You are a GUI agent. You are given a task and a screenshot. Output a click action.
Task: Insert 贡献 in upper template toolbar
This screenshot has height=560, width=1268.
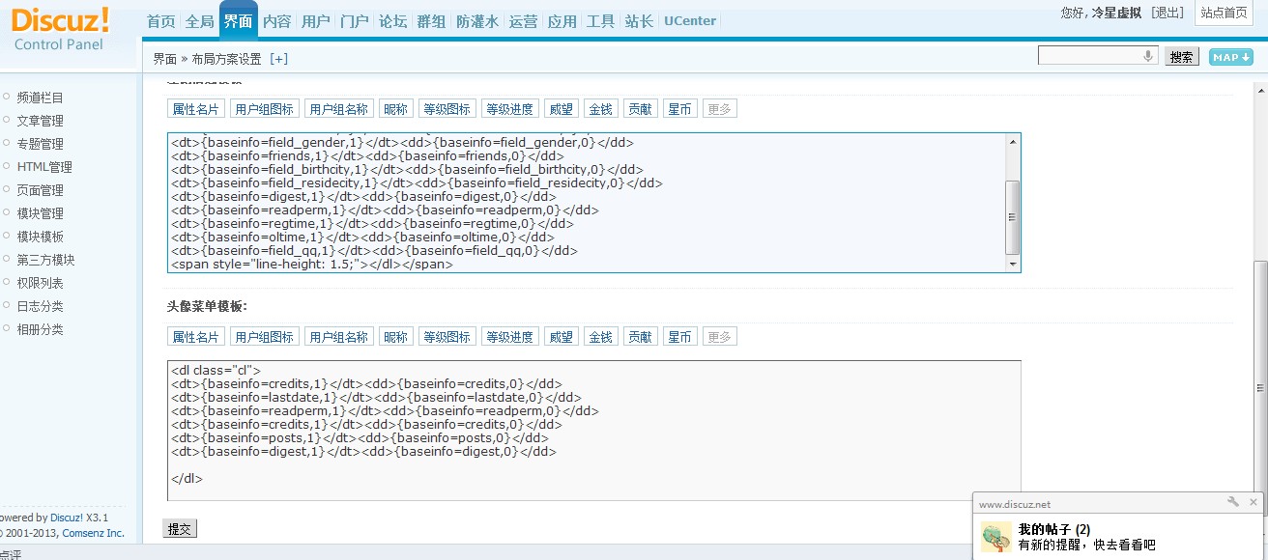tap(640, 109)
